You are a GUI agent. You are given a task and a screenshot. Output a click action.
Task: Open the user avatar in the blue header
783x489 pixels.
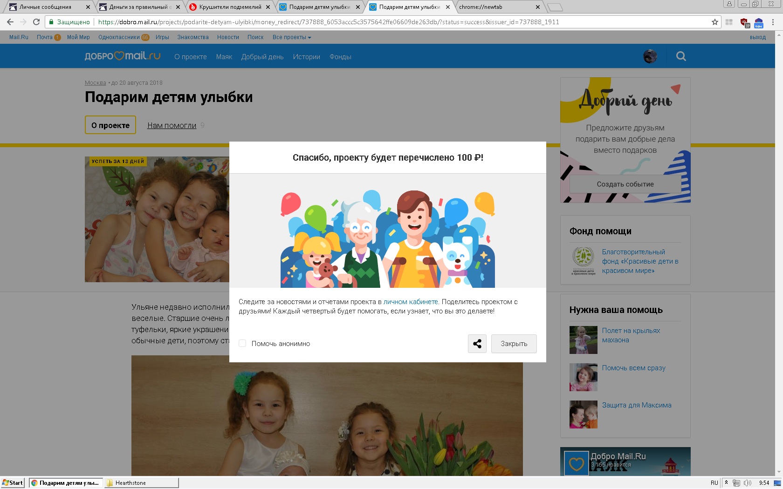(x=650, y=56)
